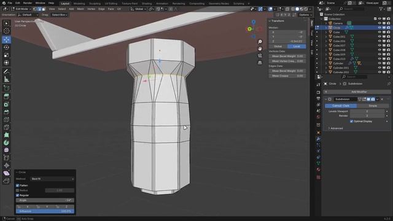The height and width of the screenshot is (221, 393).
Task: Switch to face select mode
Action: pyautogui.click(x=44, y=9)
